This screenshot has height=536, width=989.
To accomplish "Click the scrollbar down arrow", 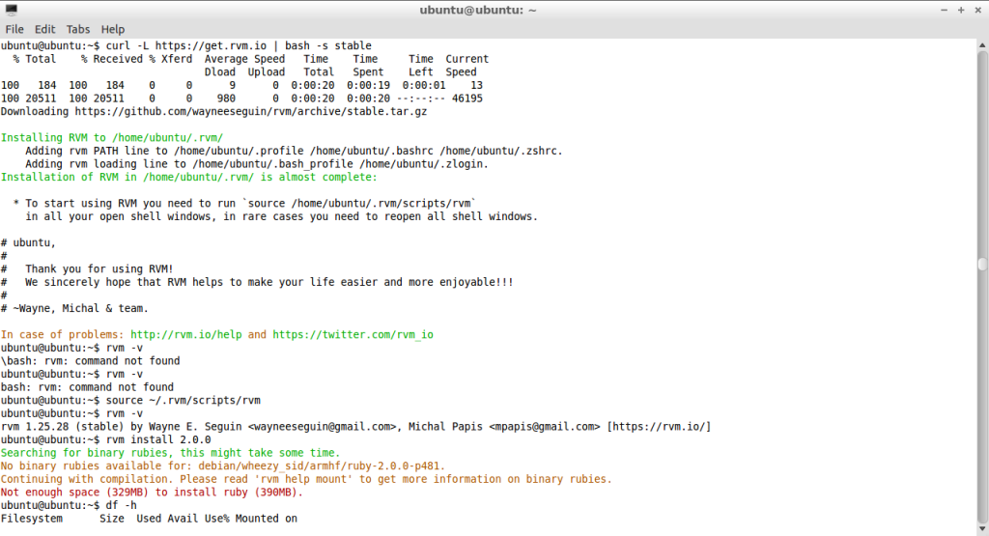I will tap(982, 529).
